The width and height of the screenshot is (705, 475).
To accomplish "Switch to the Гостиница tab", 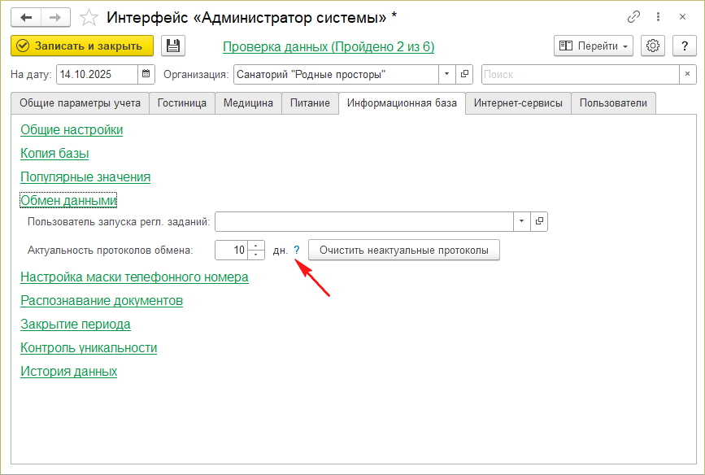I will point(182,103).
